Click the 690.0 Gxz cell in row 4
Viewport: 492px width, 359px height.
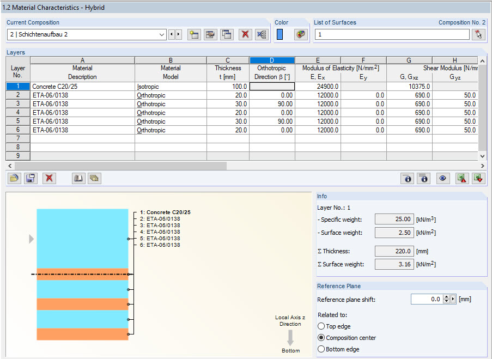click(409, 112)
